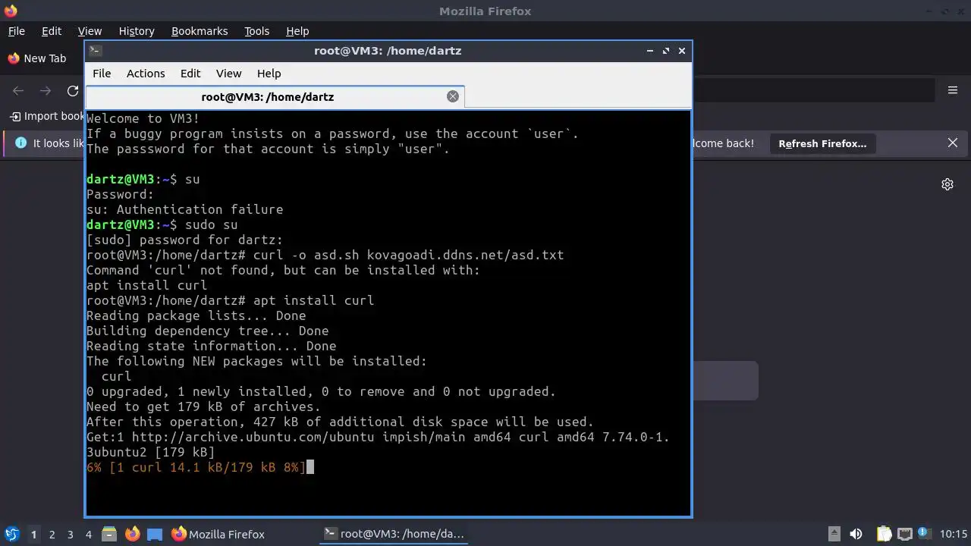This screenshot has width=971, height=546.
Task: Close the root@VM3 terminal tab
Action: coord(453,96)
